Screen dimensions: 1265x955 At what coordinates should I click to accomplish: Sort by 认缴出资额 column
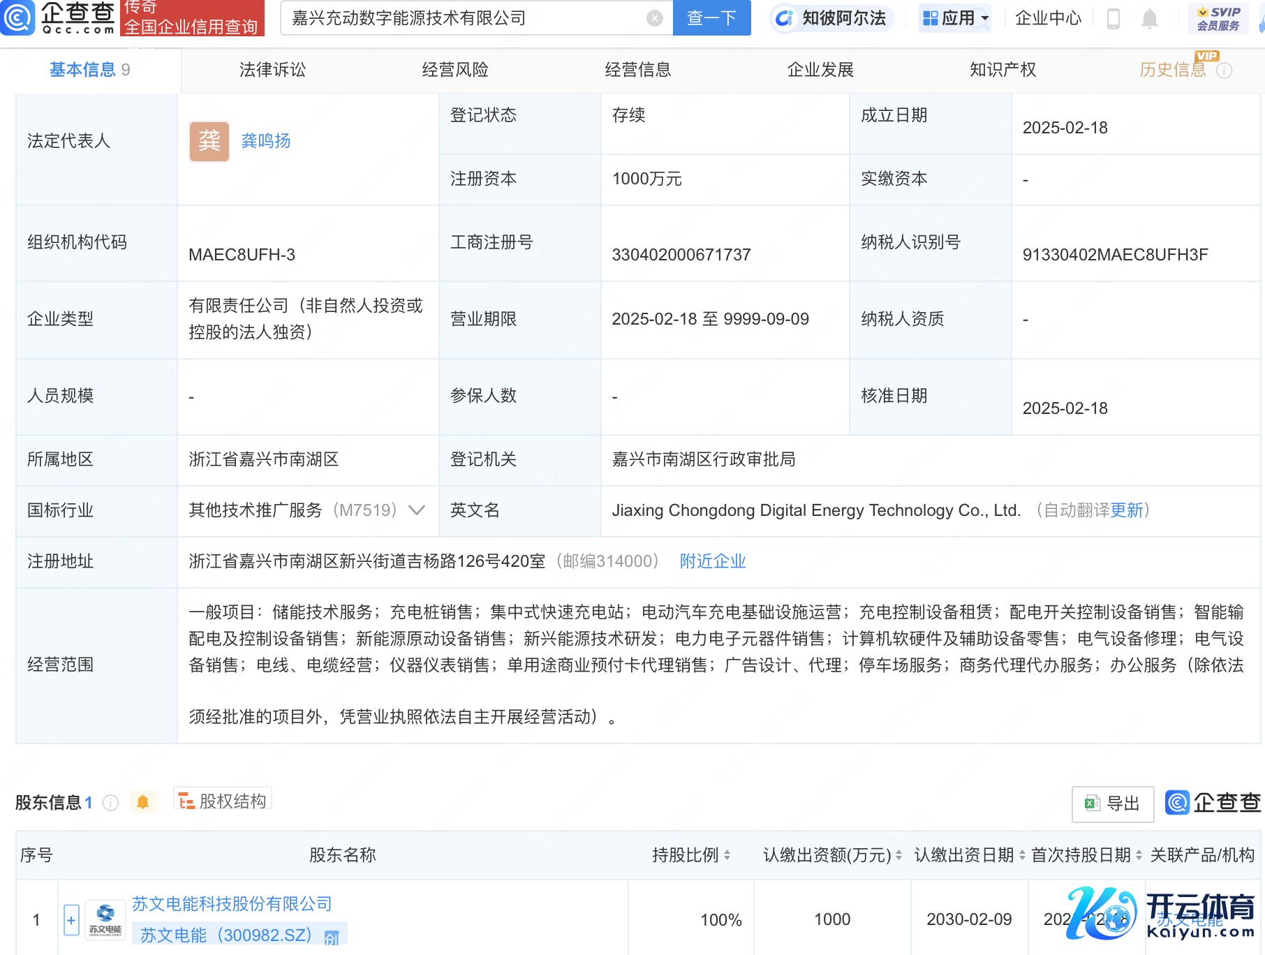pyautogui.click(x=898, y=855)
